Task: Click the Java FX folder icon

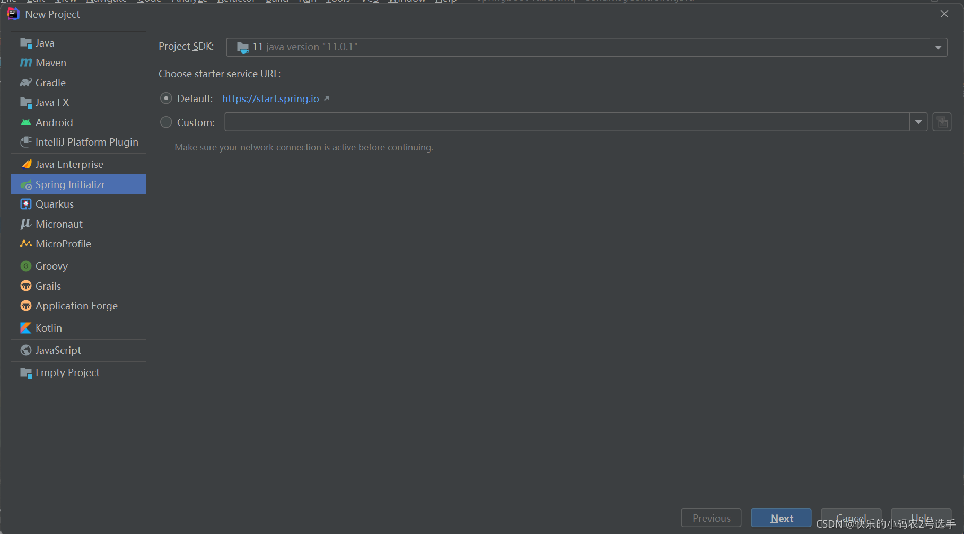Action: (26, 102)
